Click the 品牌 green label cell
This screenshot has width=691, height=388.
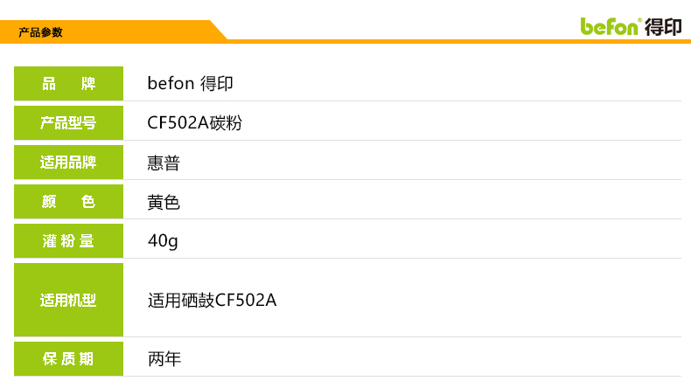pyautogui.click(x=68, y=84)
